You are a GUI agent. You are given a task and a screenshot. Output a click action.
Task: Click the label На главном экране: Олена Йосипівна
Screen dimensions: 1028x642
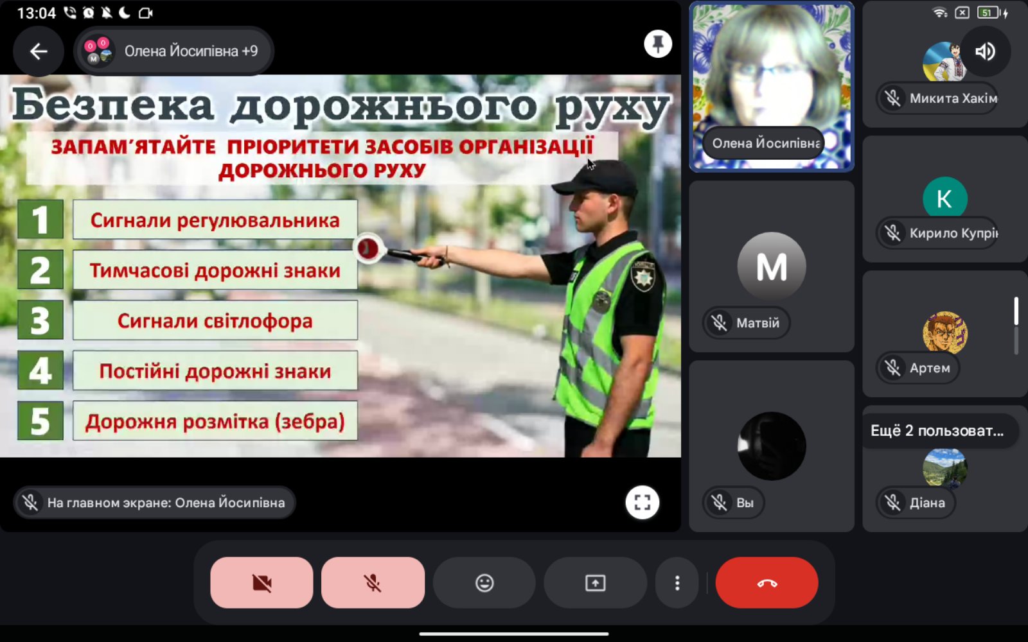pyautogui.click(x=166, y=503)
